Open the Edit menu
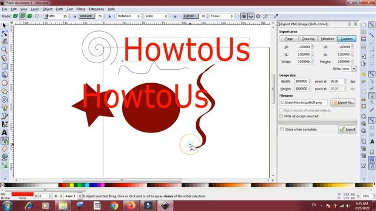 [14, 9]
